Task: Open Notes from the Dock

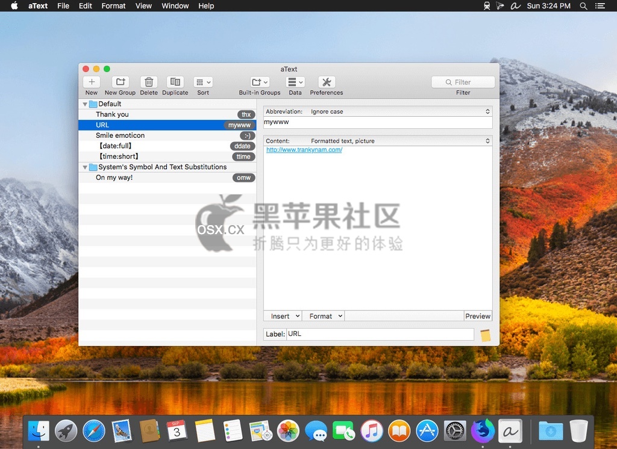Action: click(x=205, y=431)
